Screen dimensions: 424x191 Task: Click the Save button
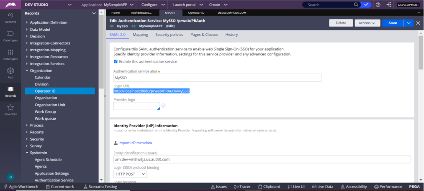[393, 23]
